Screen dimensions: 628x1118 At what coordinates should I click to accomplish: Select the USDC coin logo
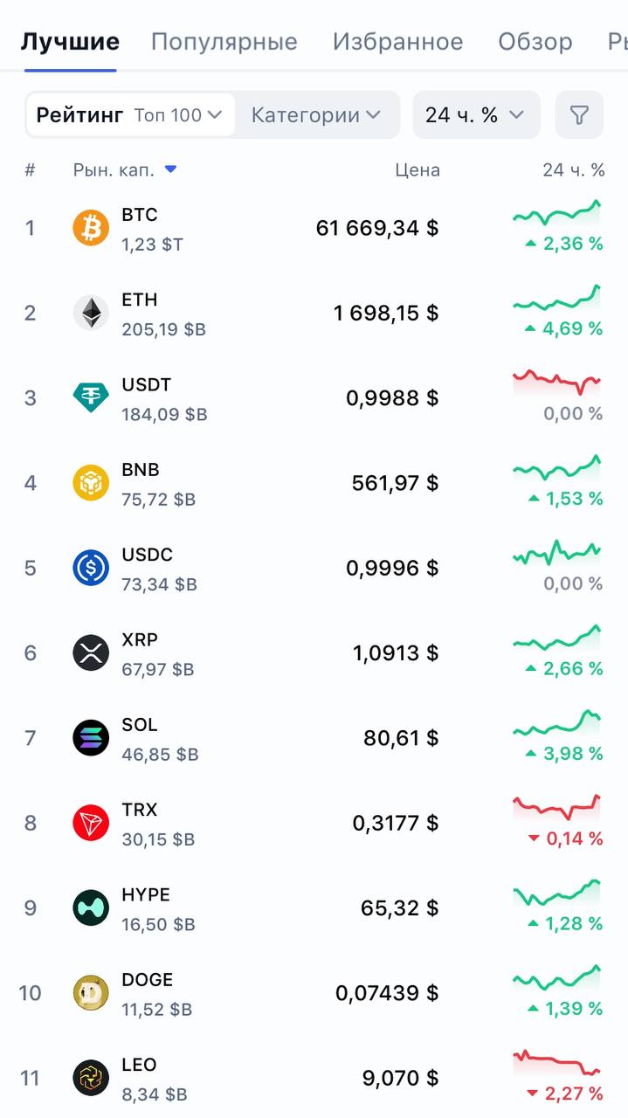point(91,568)
